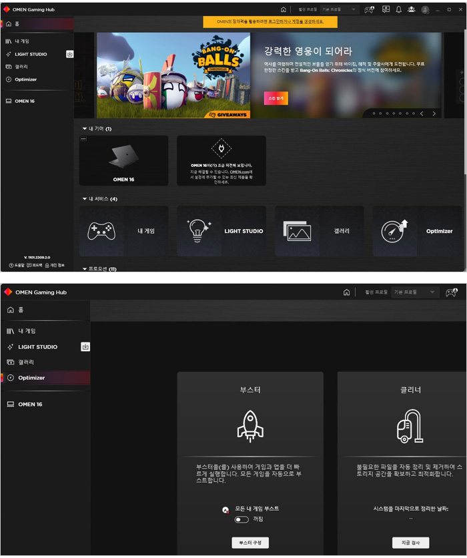Viewport: 467px width, 558px height.
Task: Open the Optimizer service card
Action: coord(417,231)
